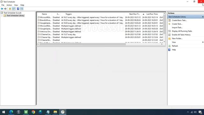The image size is (204, 115).
Task: Click last run time 24-09-2023 15:34:19
Action: (x=150, y=32)
